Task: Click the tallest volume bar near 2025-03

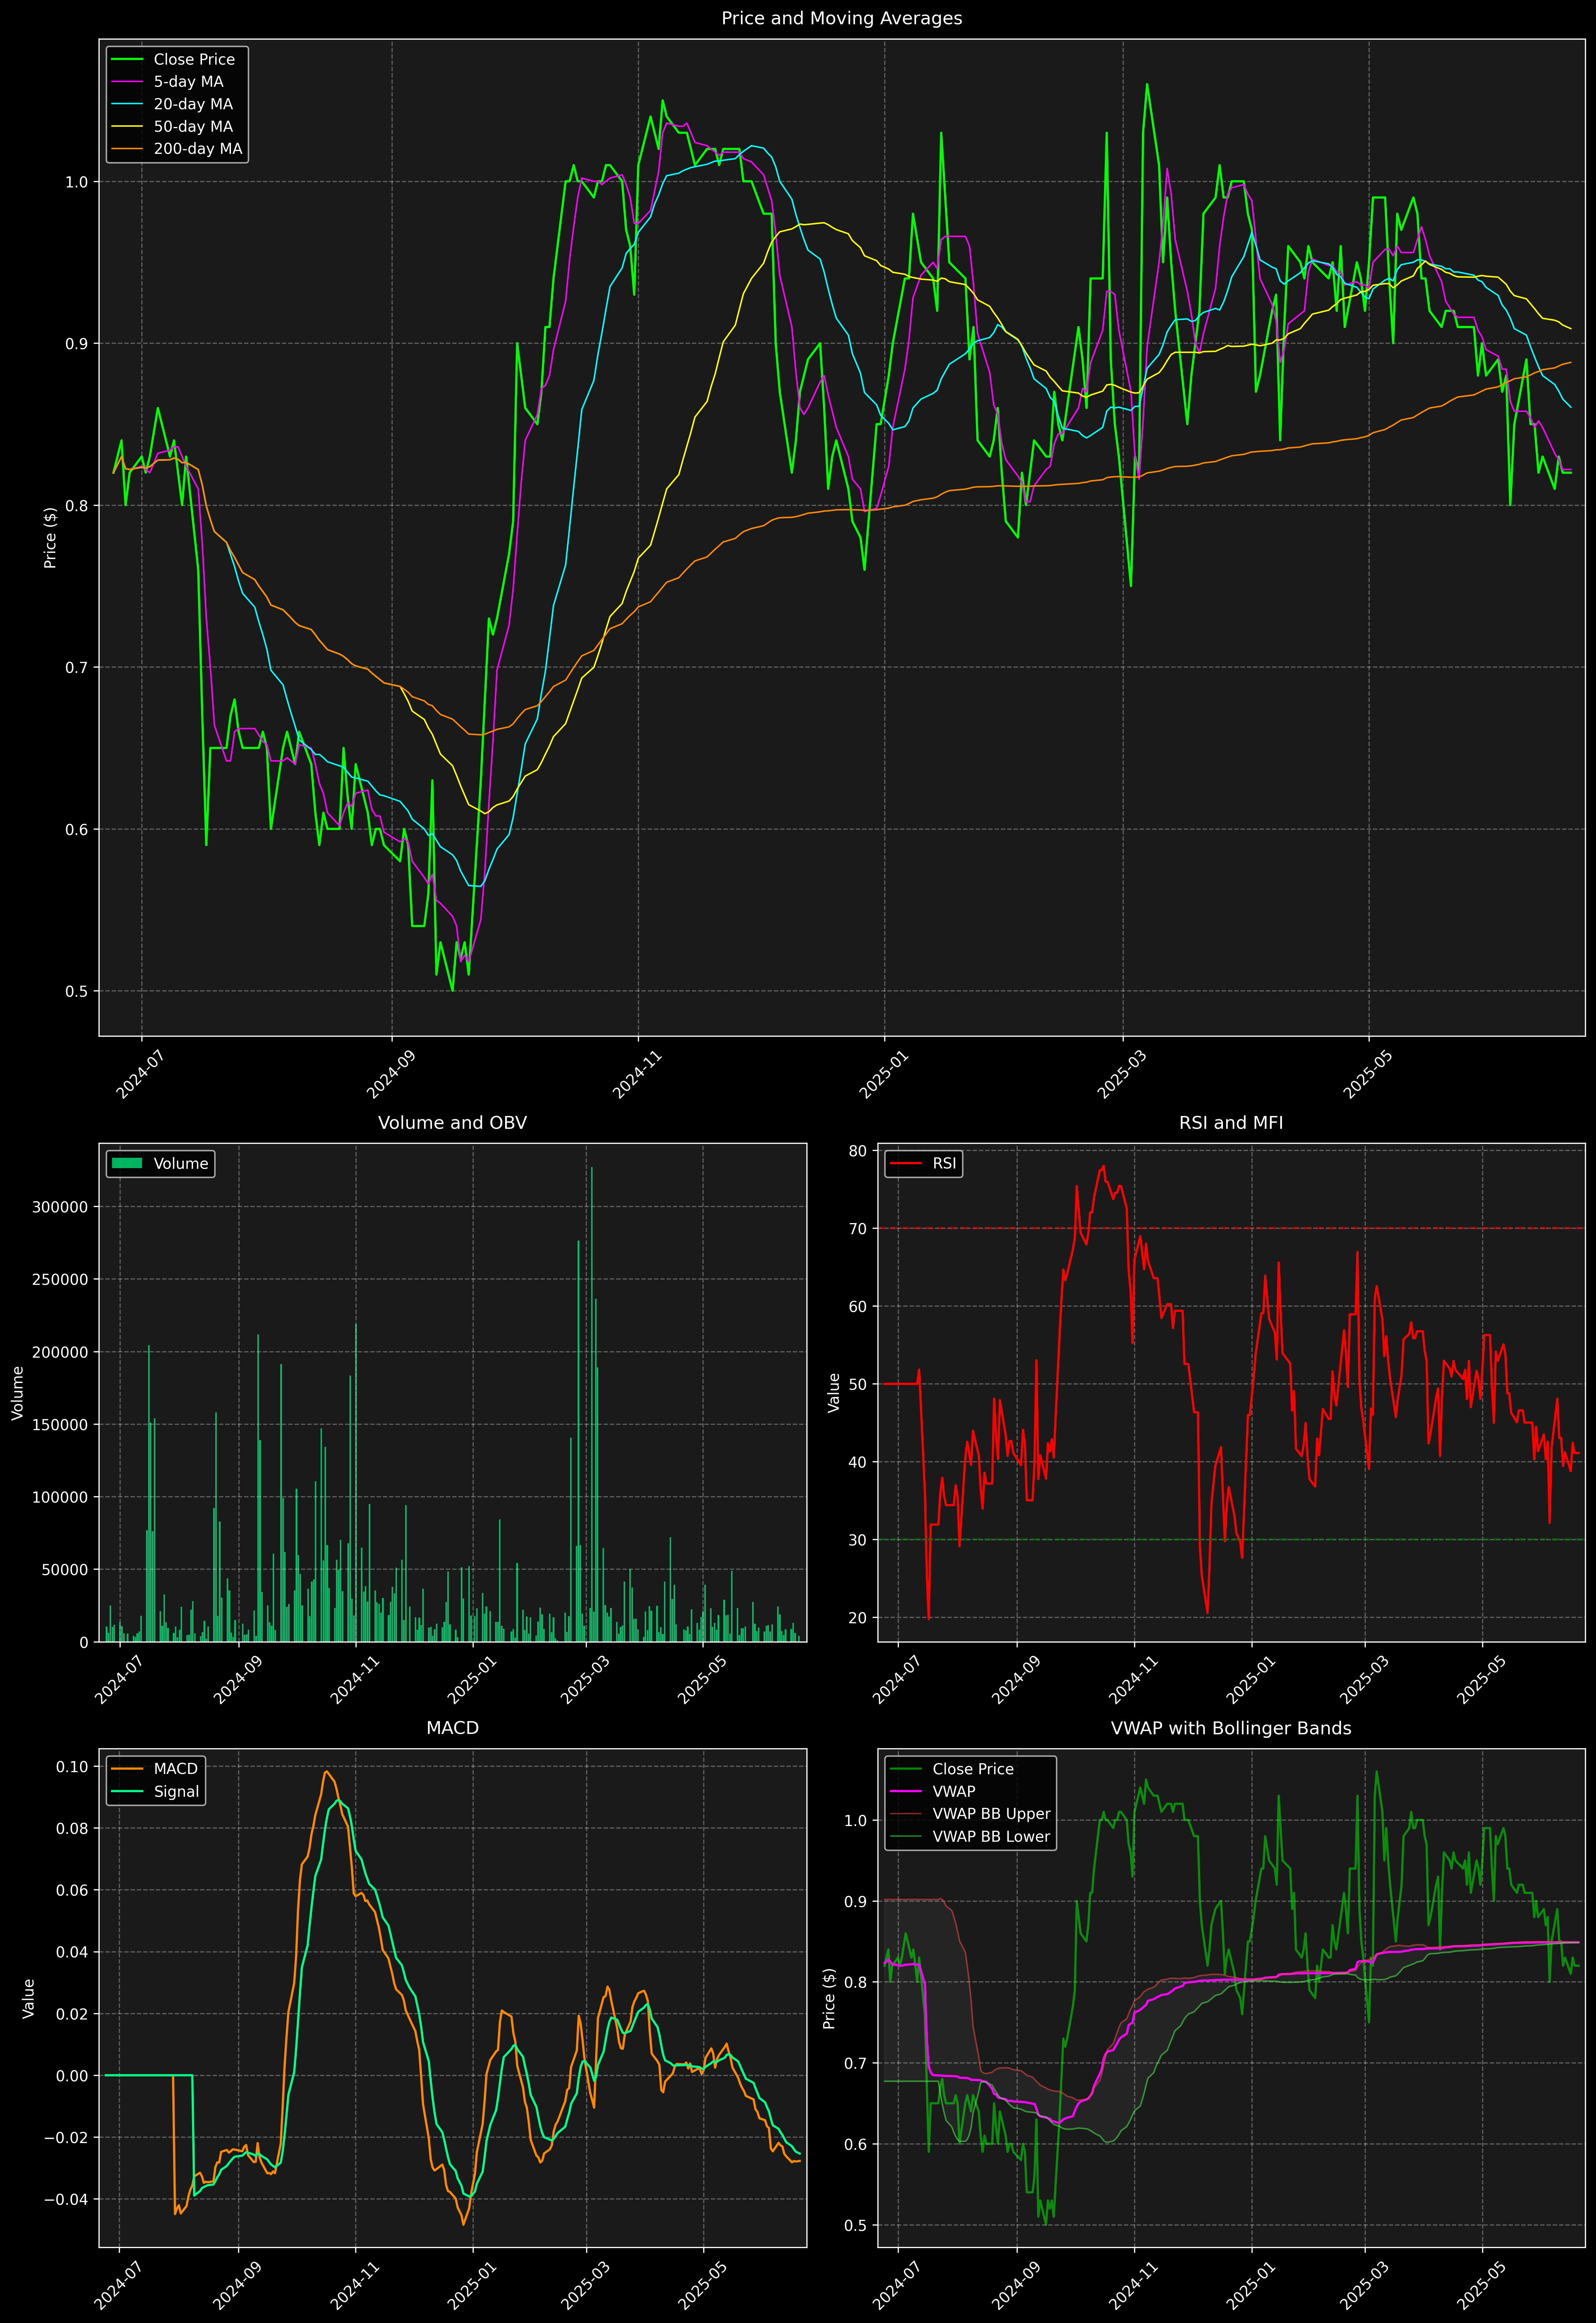Action: (x=591, y=1404)
